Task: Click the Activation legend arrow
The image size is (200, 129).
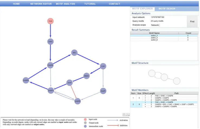Action: (113, 120)
